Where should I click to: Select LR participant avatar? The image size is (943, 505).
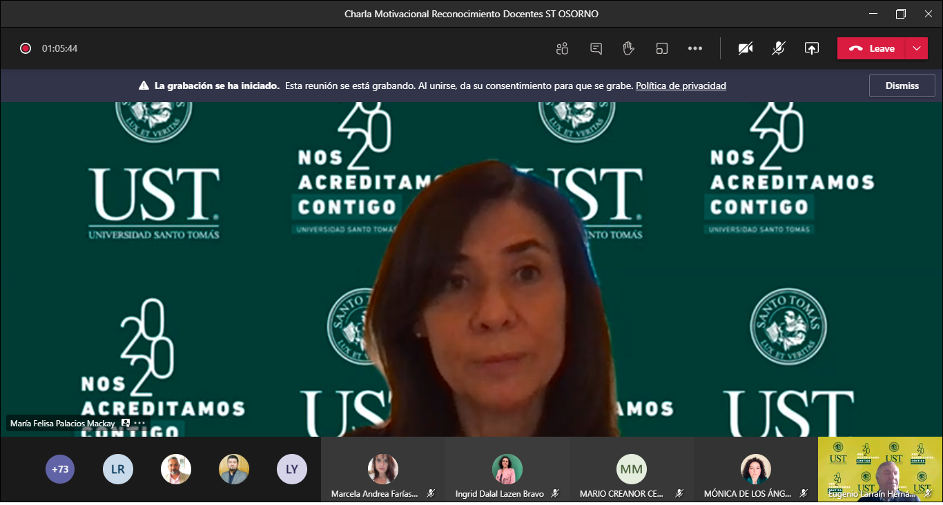point(118,469)
